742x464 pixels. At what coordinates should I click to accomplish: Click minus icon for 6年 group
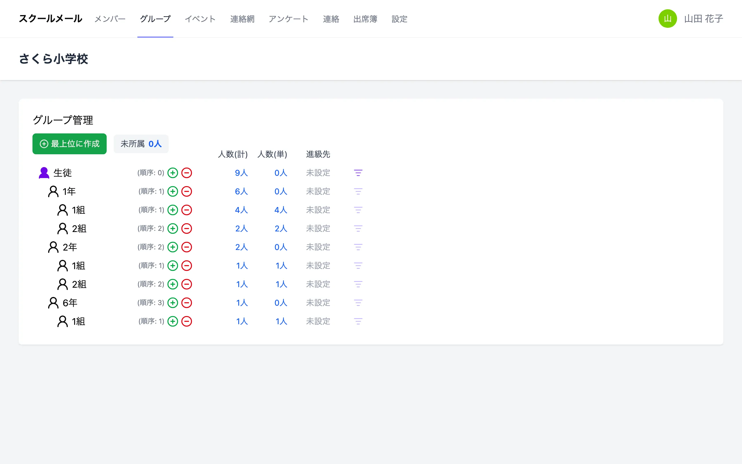pyautogui.click(x=186, y=303)
